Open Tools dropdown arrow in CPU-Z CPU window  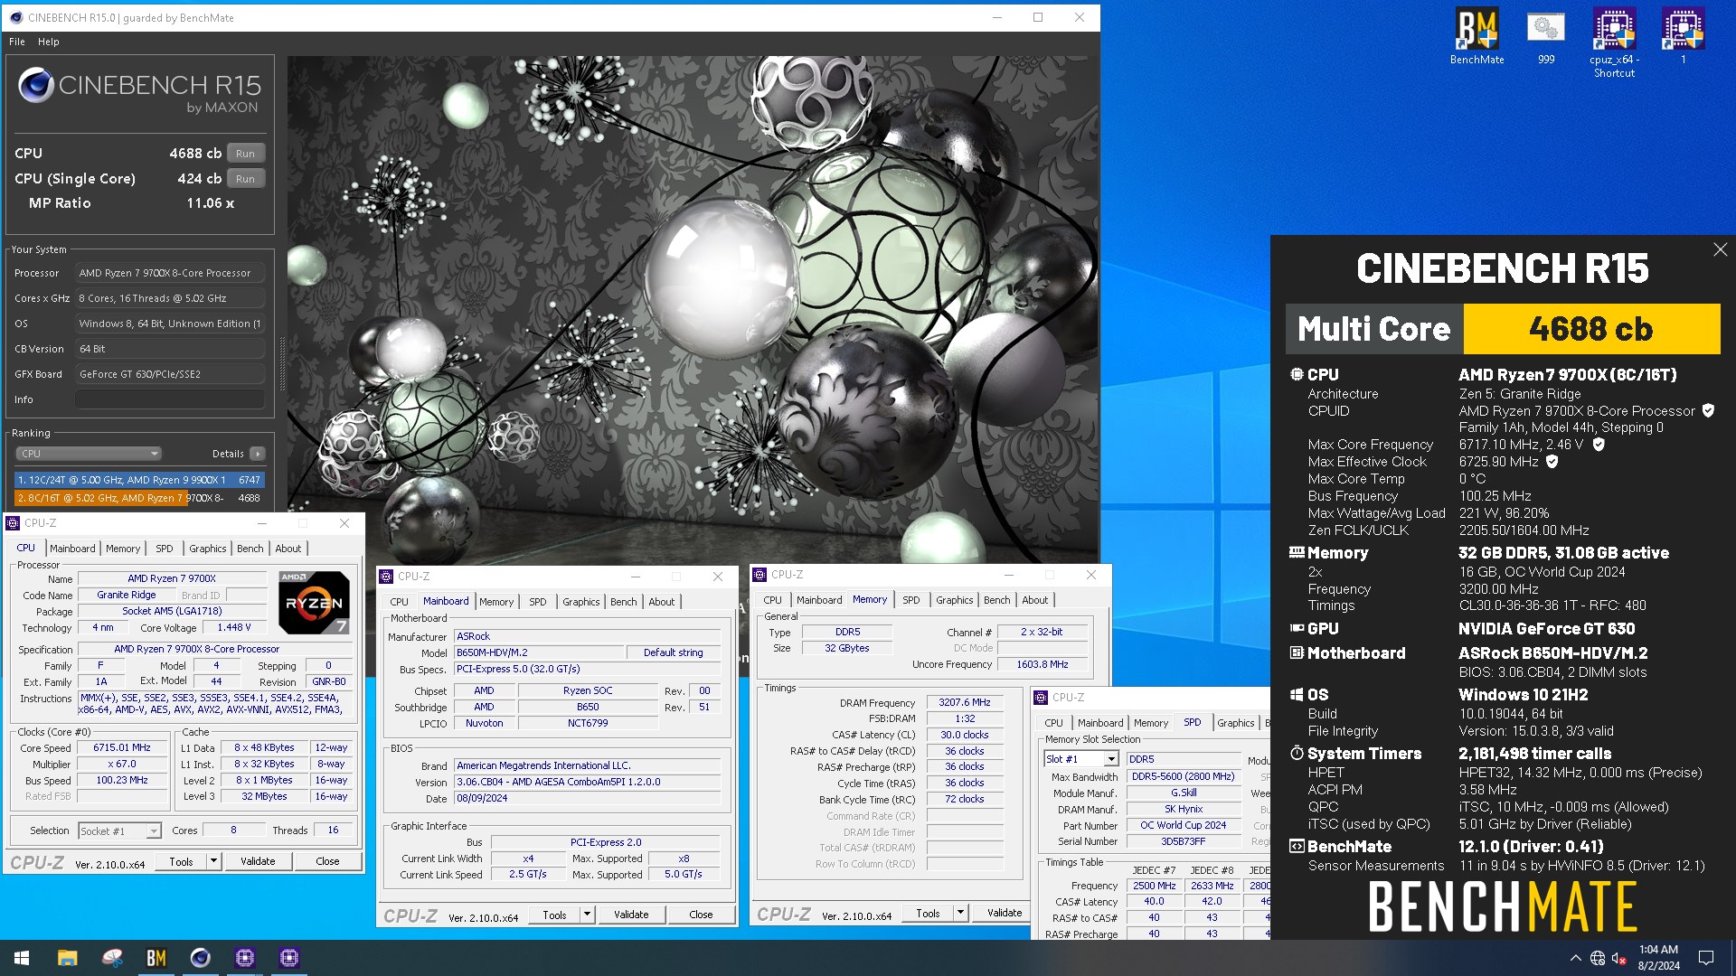click(x=214, y=861)
